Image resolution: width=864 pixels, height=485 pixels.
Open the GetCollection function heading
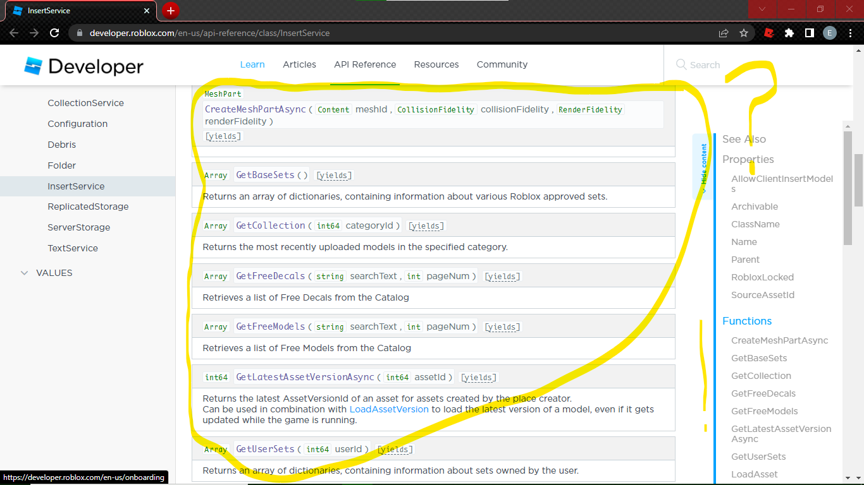(271, 225)
